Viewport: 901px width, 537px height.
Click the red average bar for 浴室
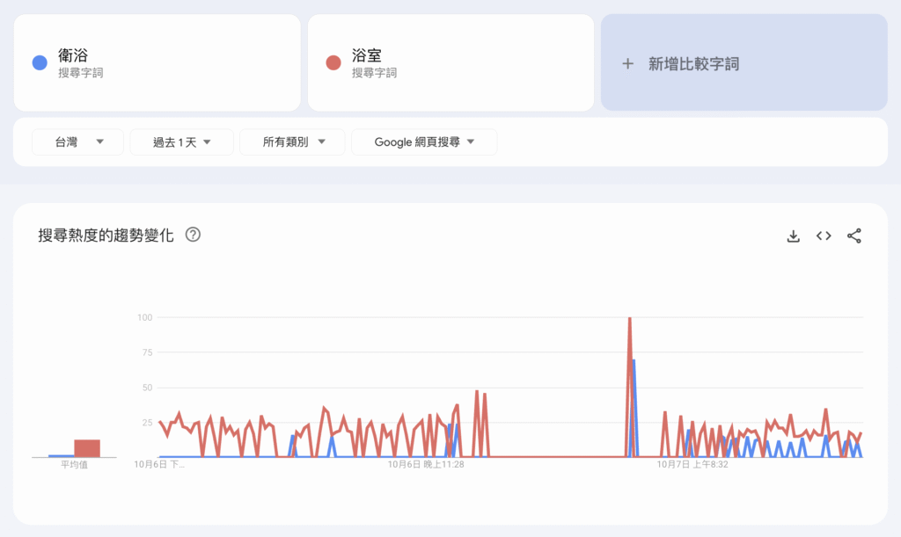point(87,448)
